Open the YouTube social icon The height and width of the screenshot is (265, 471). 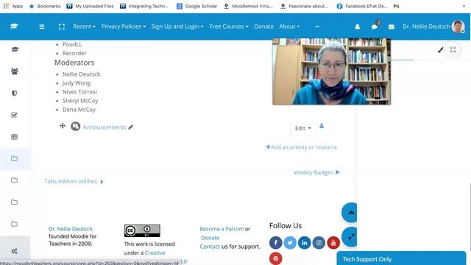click(333, 242)
